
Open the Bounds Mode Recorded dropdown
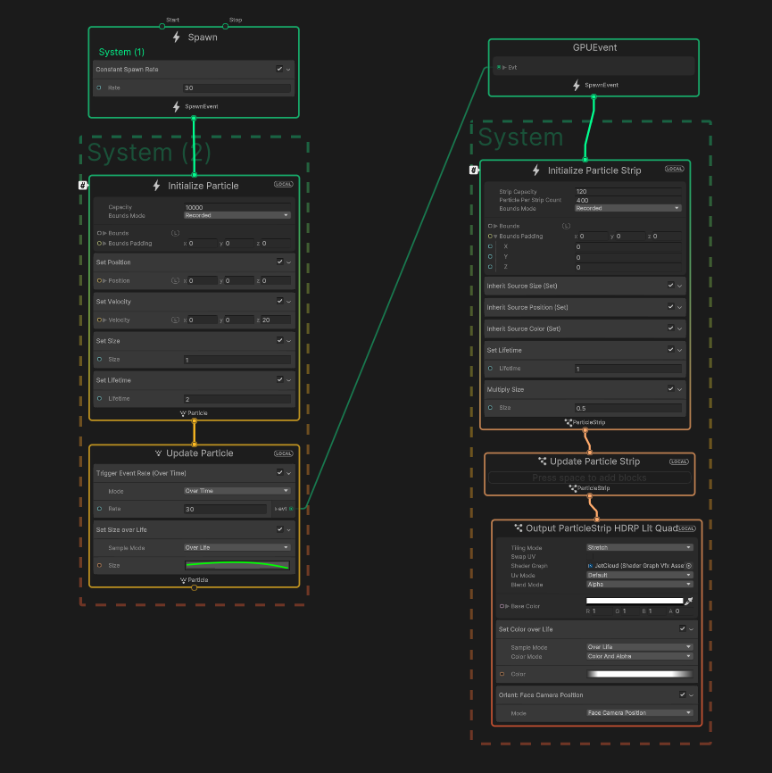[237, 215]
